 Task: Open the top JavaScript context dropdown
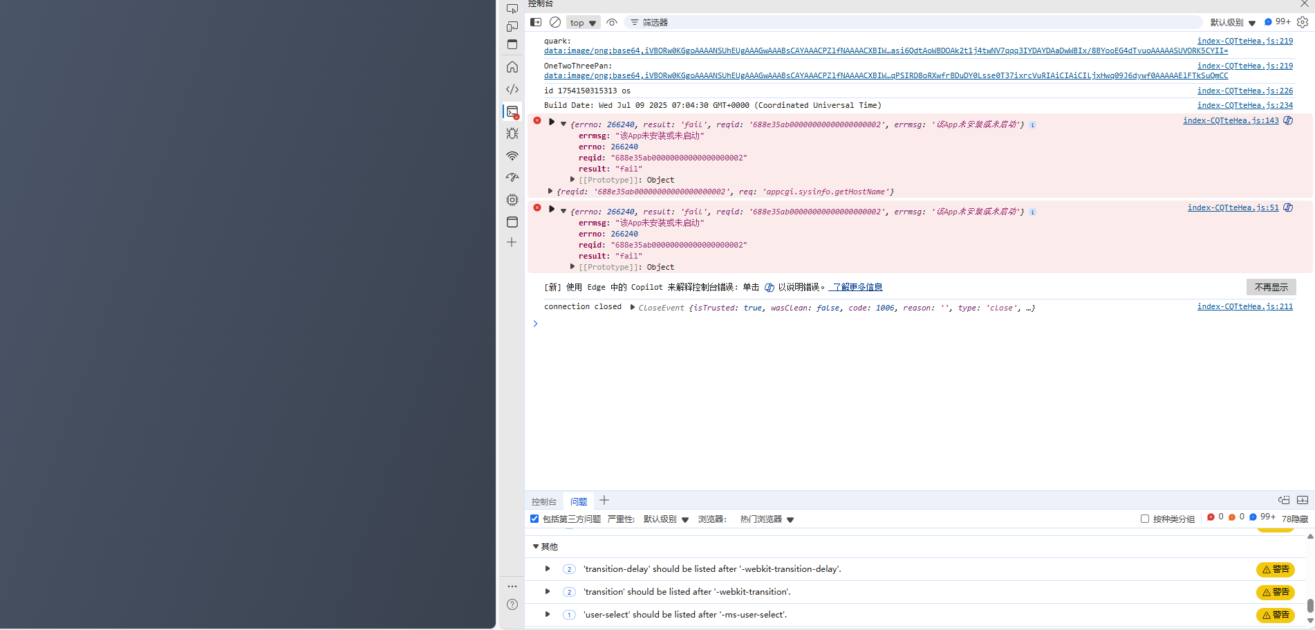tap(583, 23)
